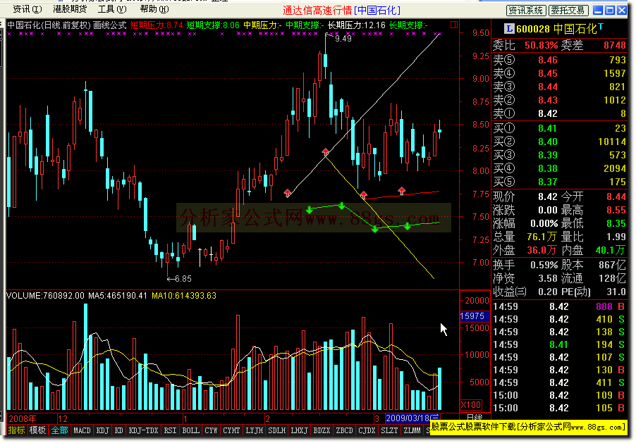This screenshot has width=636, height=443.
Task: Switch to the ZLMM indicator tab
Action: (x=412, y=430)
